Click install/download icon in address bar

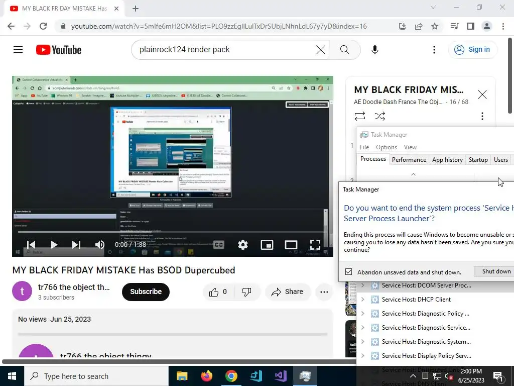click(x=403, y=26)
